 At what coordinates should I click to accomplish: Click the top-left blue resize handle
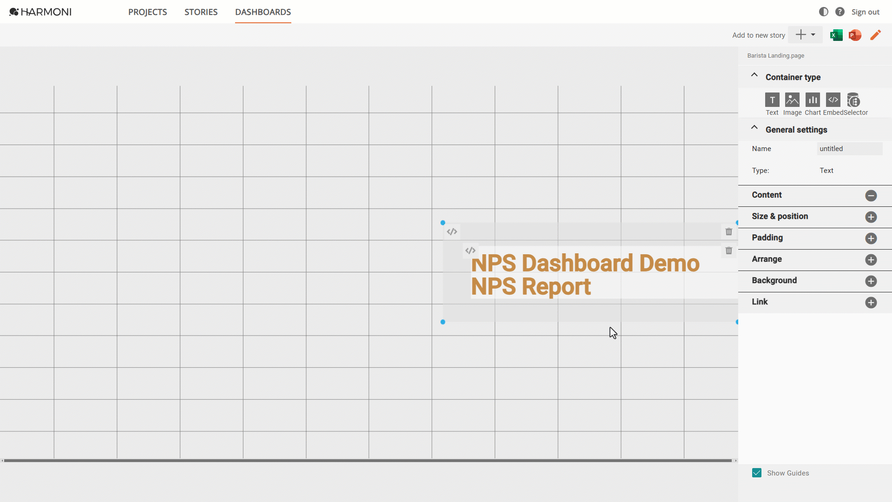click(443, 223)
